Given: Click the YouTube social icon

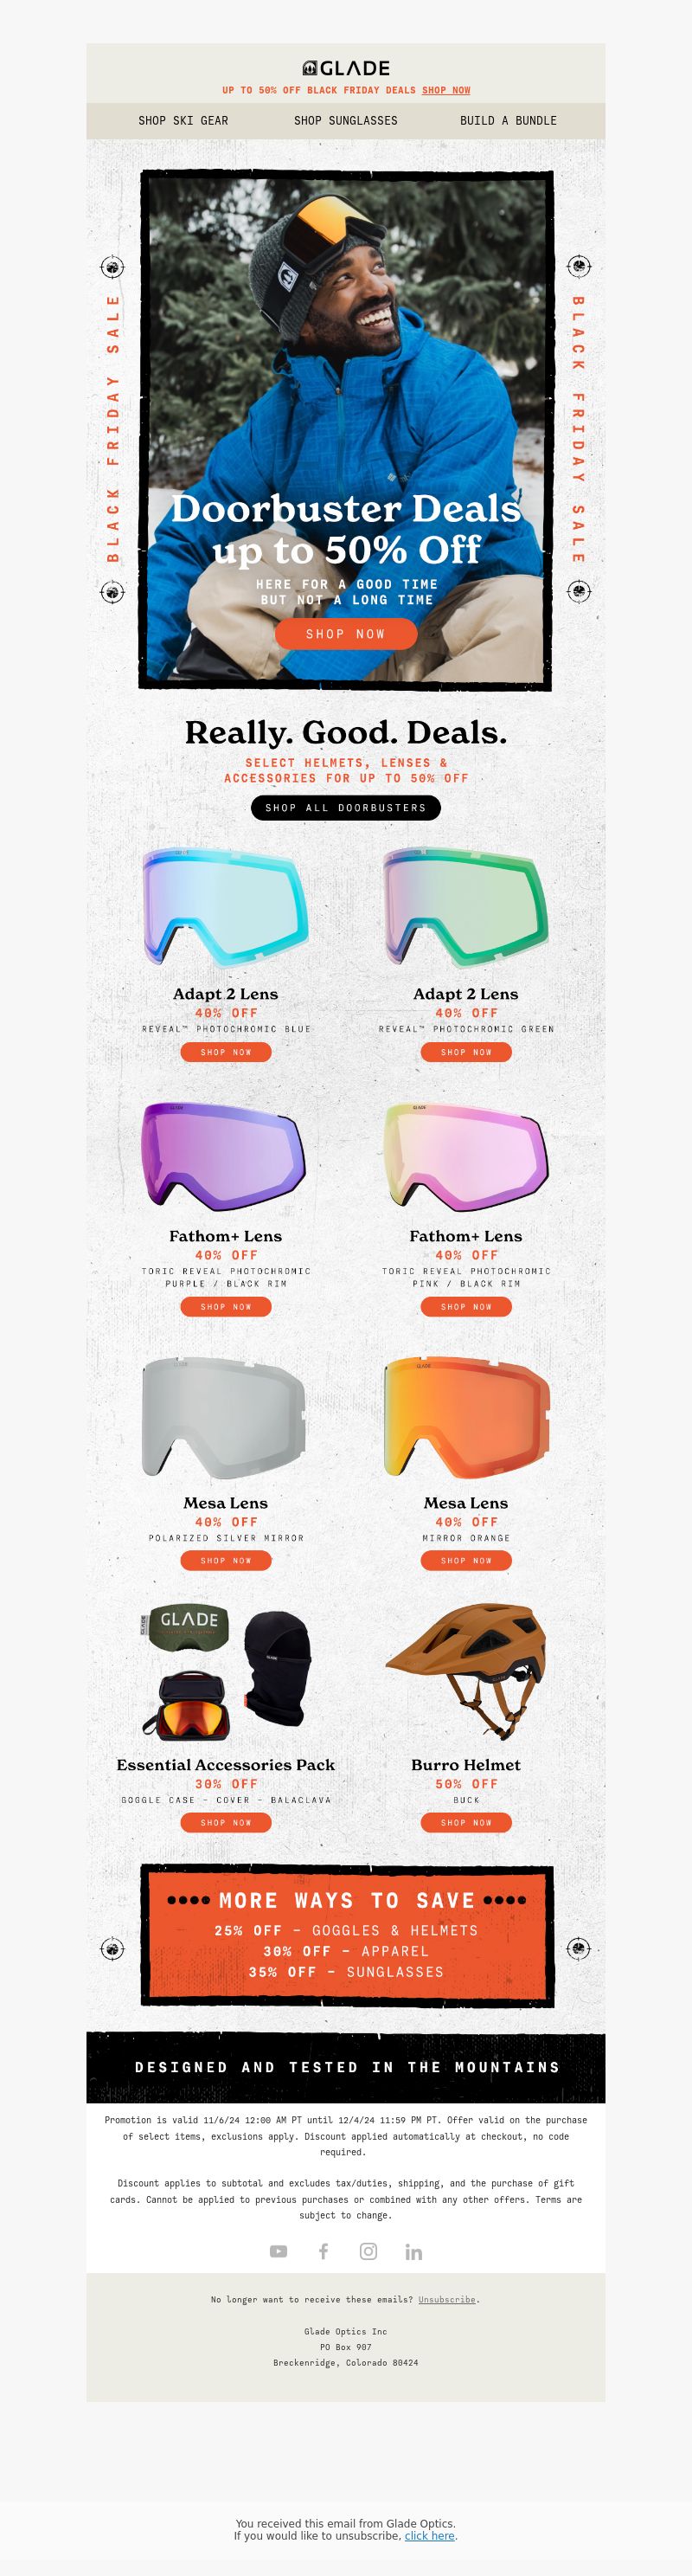Looking at the screenshot, I should click(x=278, y=2251).
